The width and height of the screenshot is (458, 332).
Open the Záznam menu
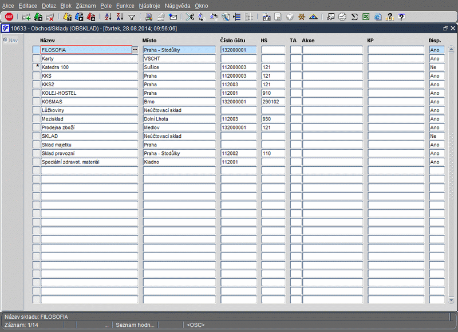pyautogui.click(x=85, y=6)
